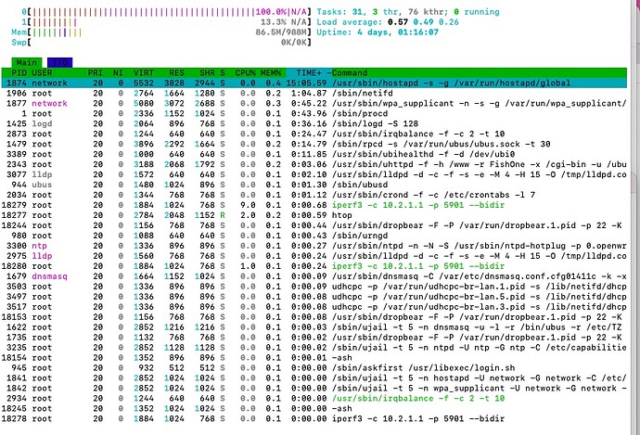Sort by the RES column header
The height and width of the screenshot is (435, 640).
tap(176, 72)
